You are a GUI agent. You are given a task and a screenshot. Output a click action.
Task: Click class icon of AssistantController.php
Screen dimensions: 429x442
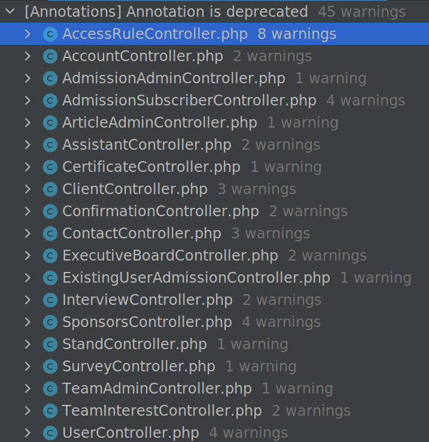point(50,145)
